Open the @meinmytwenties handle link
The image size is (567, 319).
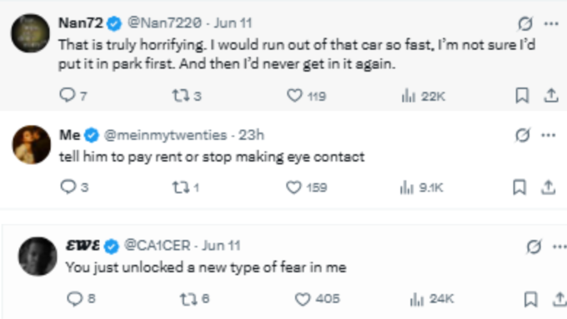click(165, 135)
